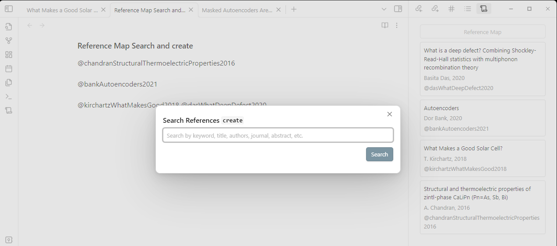Open tags panel hash icon
The image size is (557, 246).
pos(451,9)
